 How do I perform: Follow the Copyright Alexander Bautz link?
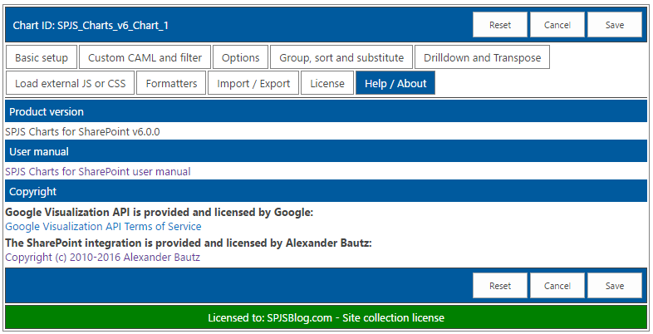tap(102, 258)
